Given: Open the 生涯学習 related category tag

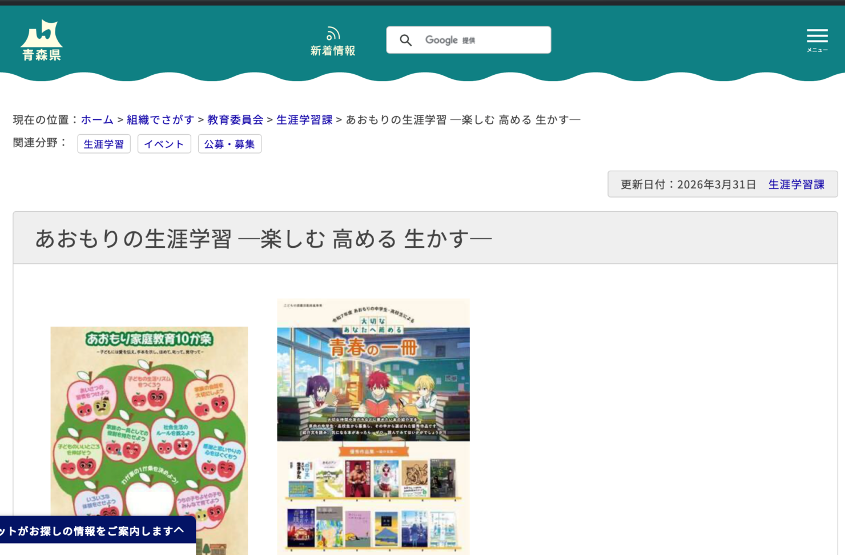Looking at the screenshot, I should [x=103, y=144].
